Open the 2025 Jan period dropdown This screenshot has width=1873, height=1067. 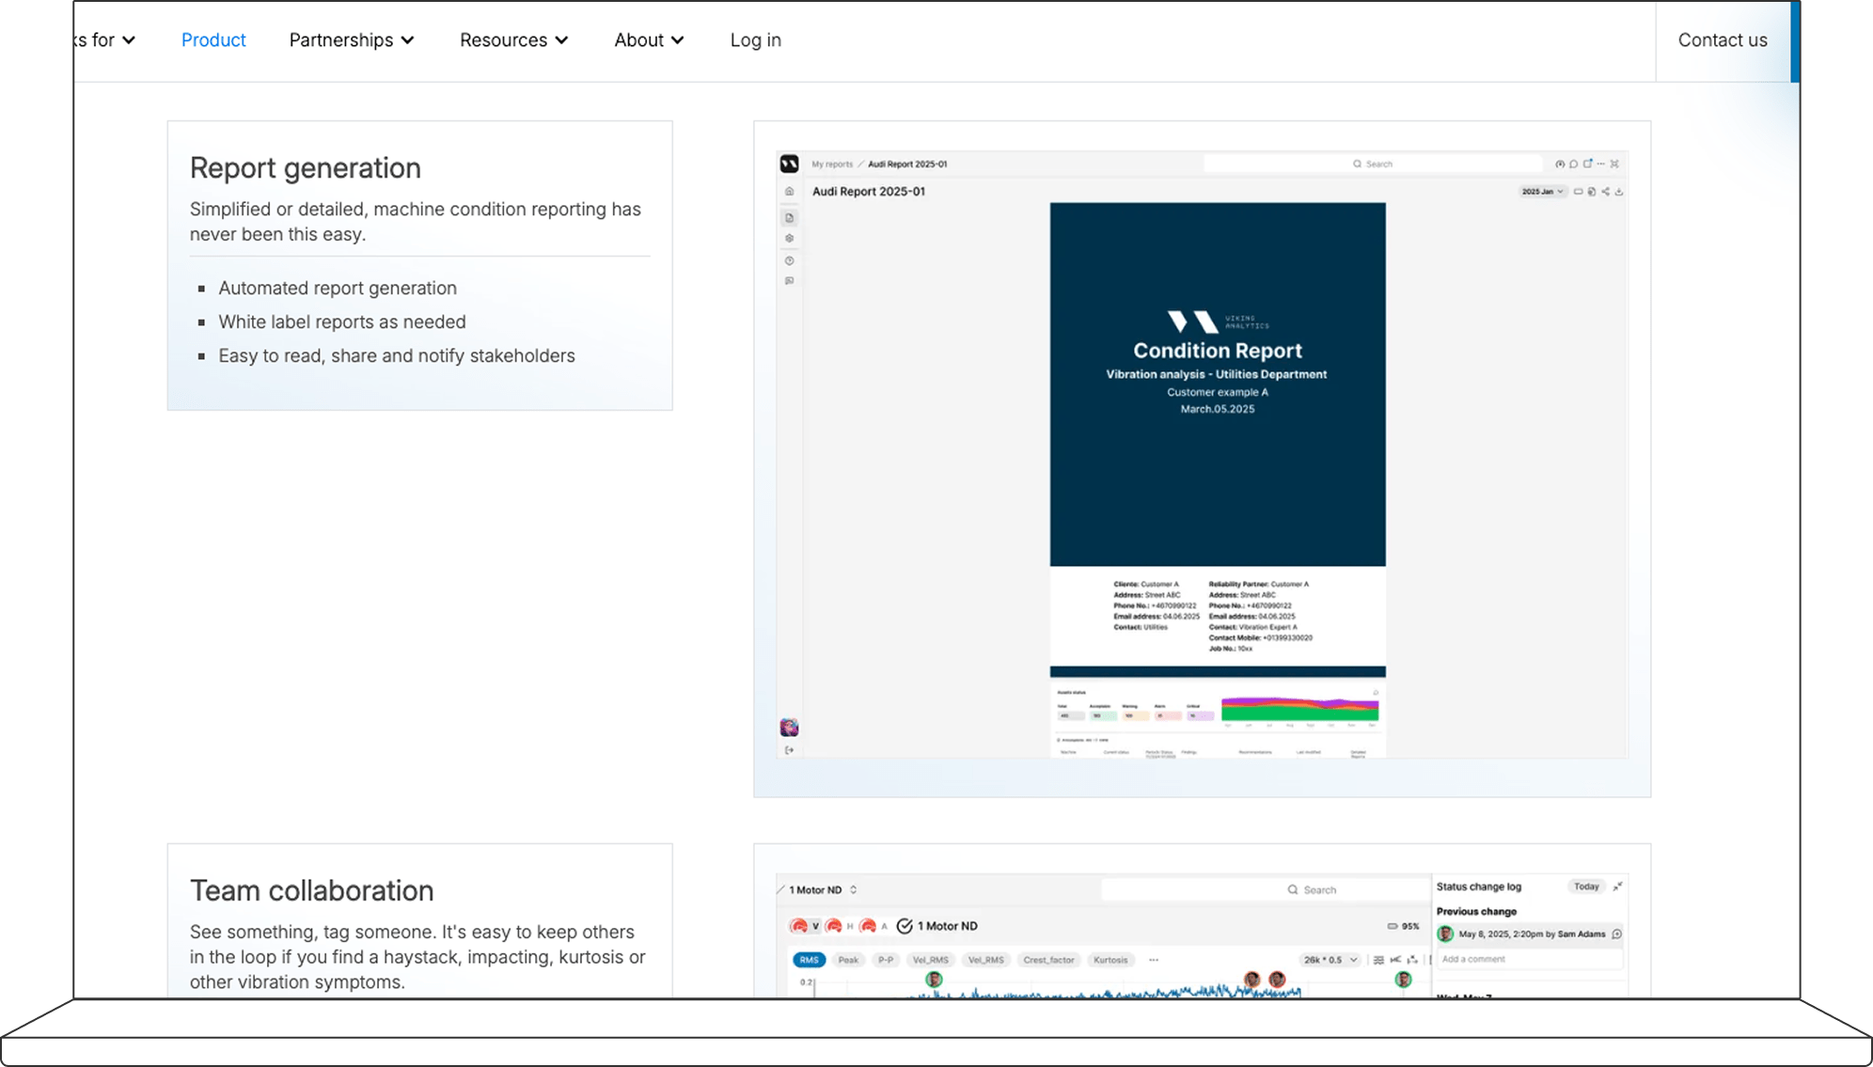tap(1542, 192)
